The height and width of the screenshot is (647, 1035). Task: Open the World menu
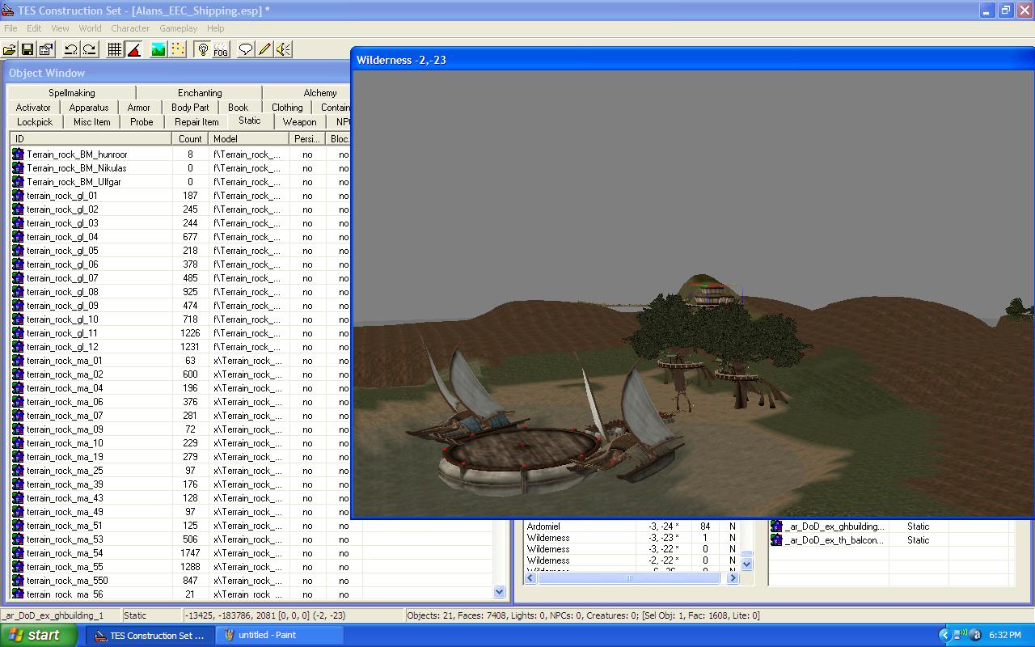tap(90, 28)
